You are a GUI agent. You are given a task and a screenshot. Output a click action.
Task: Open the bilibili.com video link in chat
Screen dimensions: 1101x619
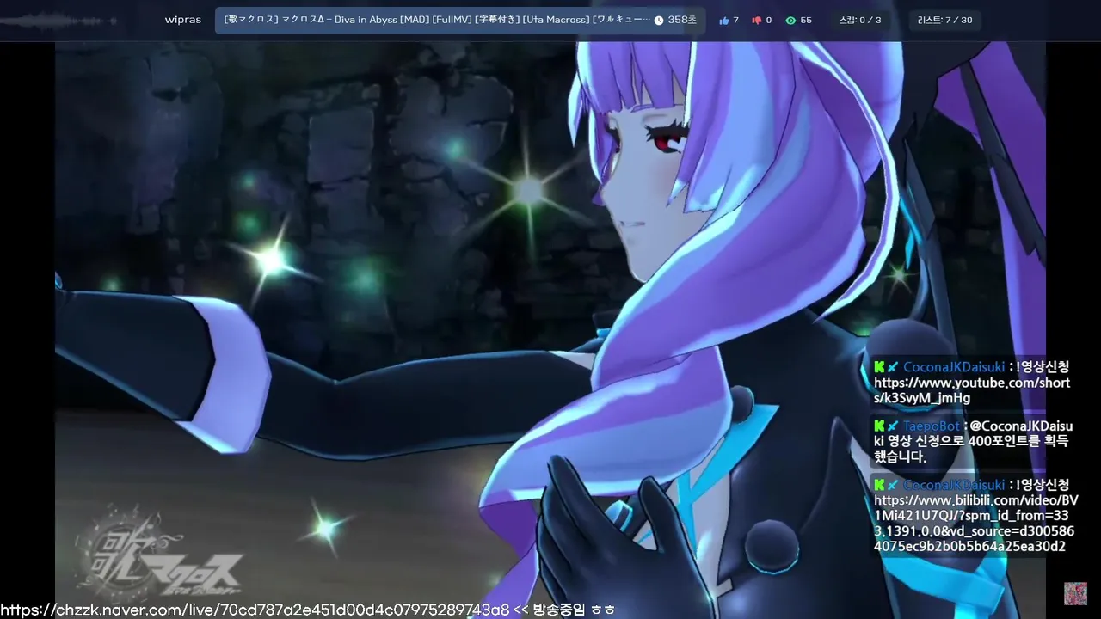click(x=975, y=523)
